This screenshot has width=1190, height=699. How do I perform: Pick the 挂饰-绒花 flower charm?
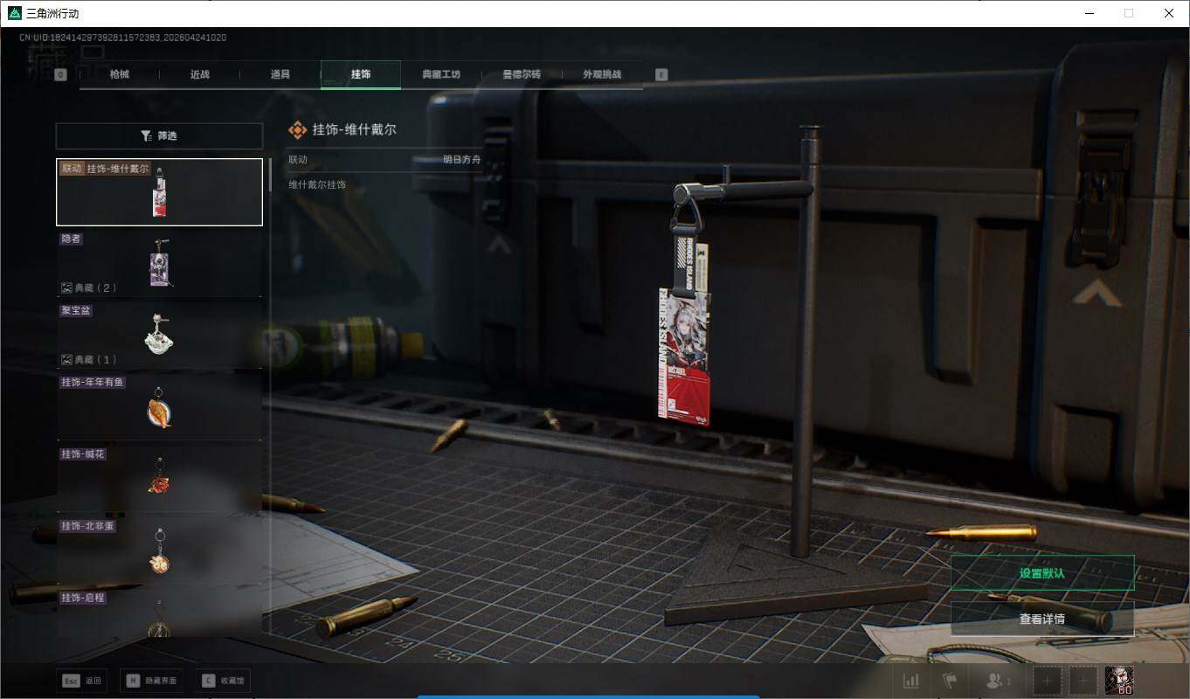click(159, 478)
